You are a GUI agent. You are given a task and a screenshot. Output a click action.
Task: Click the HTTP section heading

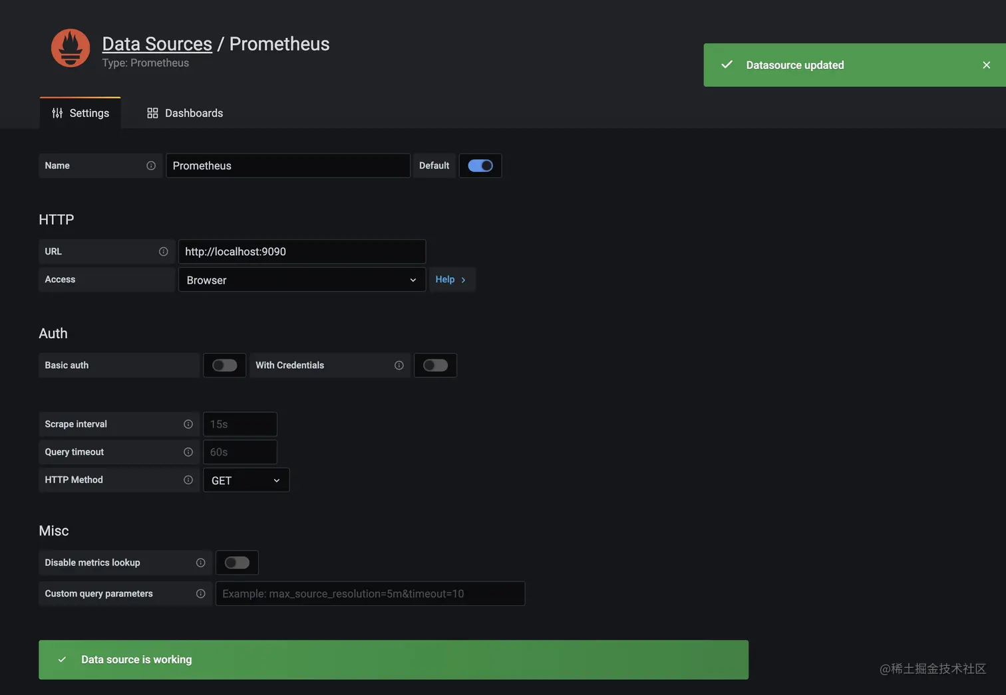[x=57, y=219]
